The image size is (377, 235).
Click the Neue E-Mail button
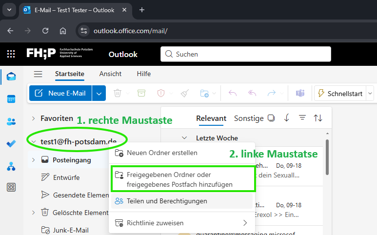60,94
